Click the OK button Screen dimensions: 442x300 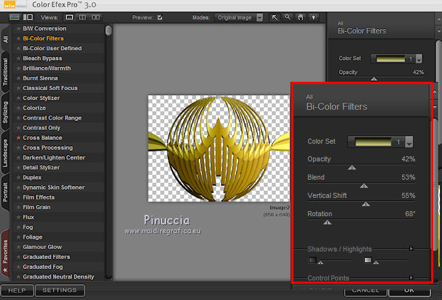[409, 291]
